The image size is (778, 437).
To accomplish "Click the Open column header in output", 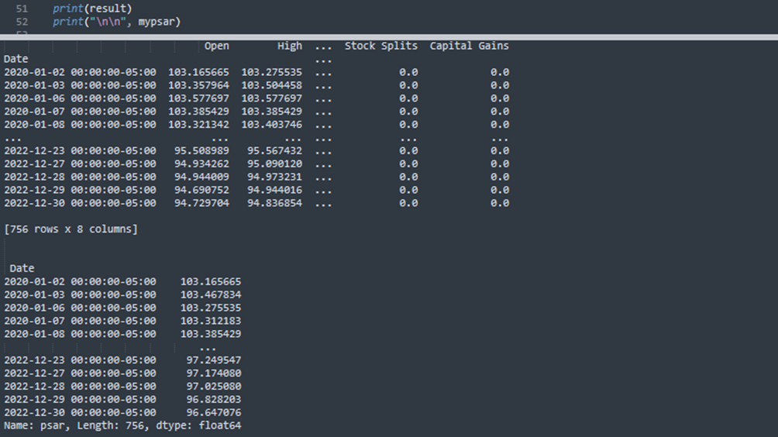I will click(x=216, y=46).
